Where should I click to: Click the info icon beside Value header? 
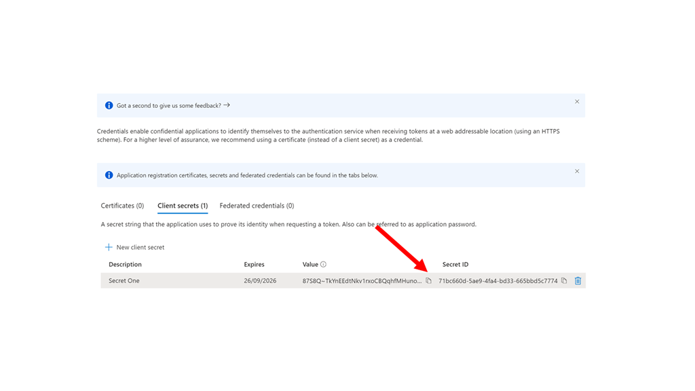pyautogui.click(x=323, y=265)
